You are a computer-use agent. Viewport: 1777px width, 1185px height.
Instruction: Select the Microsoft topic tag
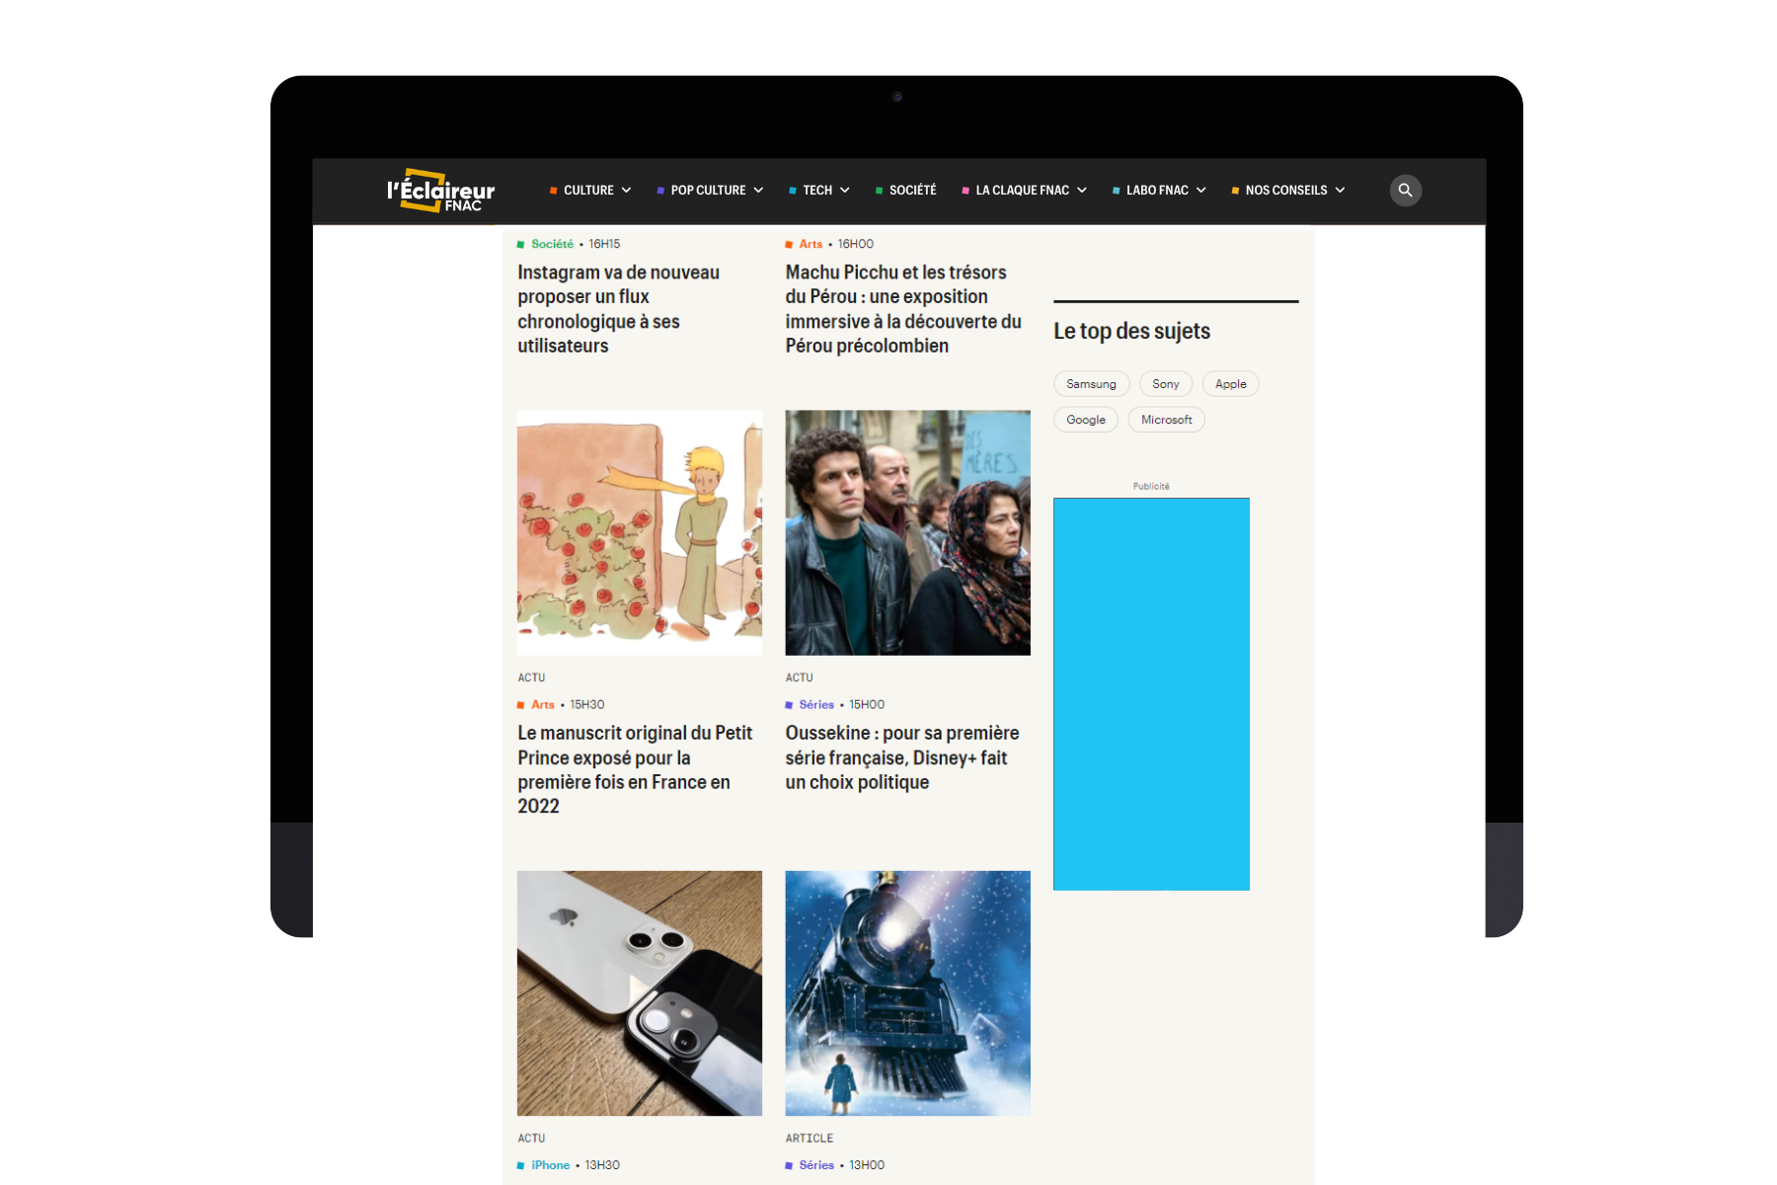point(1166,420)
